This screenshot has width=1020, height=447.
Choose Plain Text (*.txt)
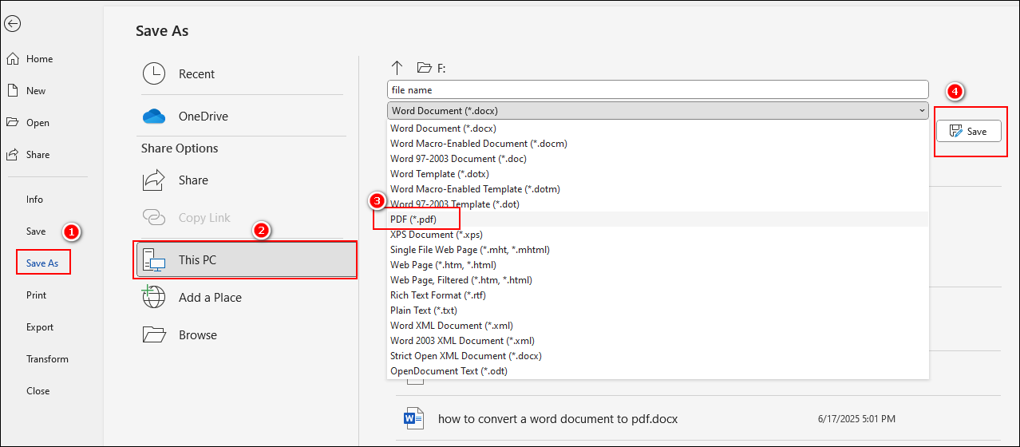[x=658, y=311]
